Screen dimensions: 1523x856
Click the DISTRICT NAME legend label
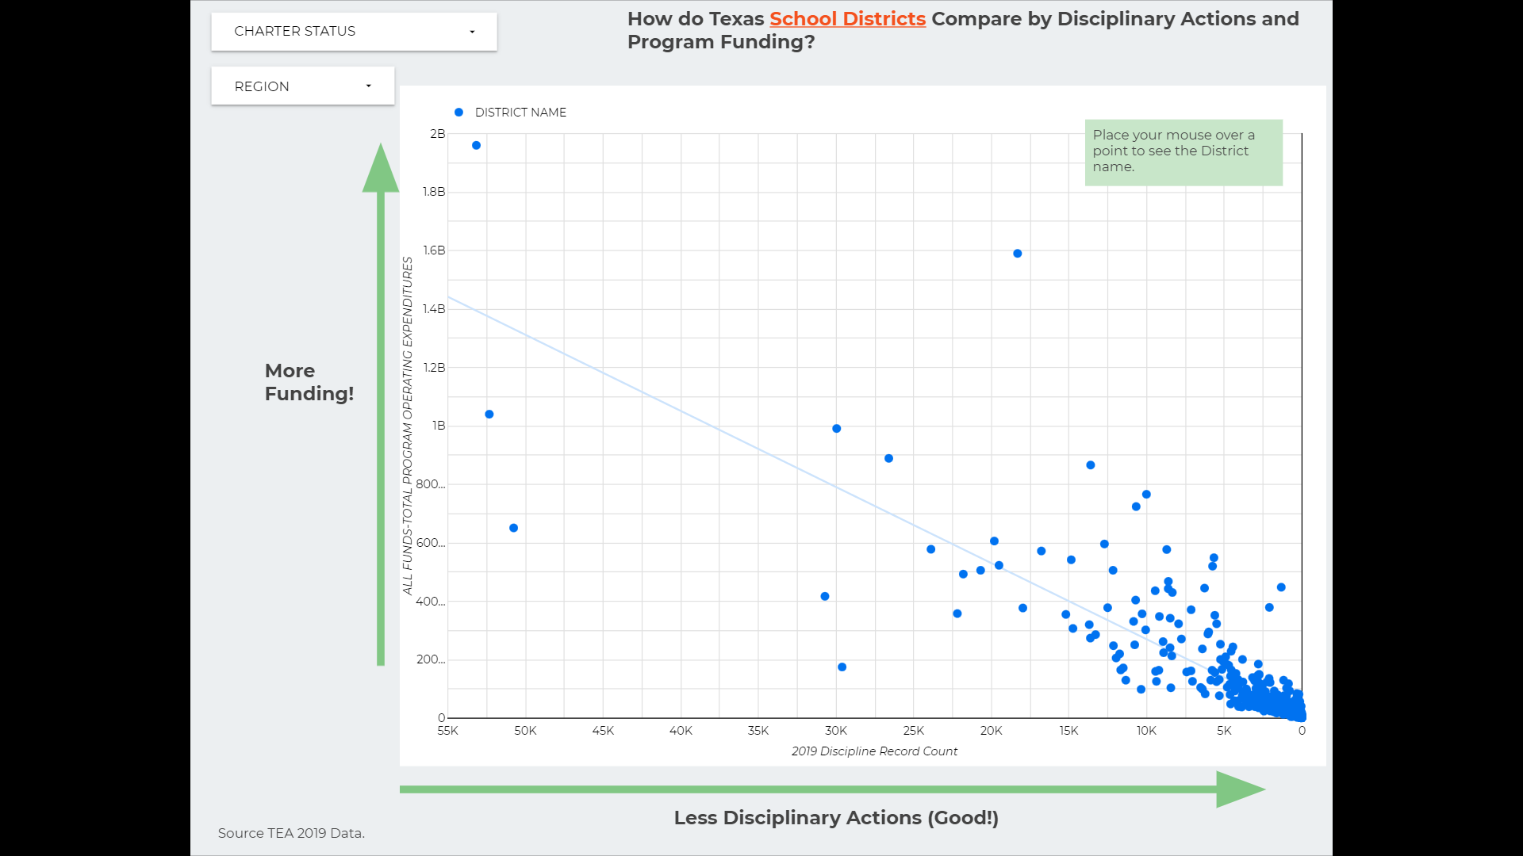click(520, 113)
